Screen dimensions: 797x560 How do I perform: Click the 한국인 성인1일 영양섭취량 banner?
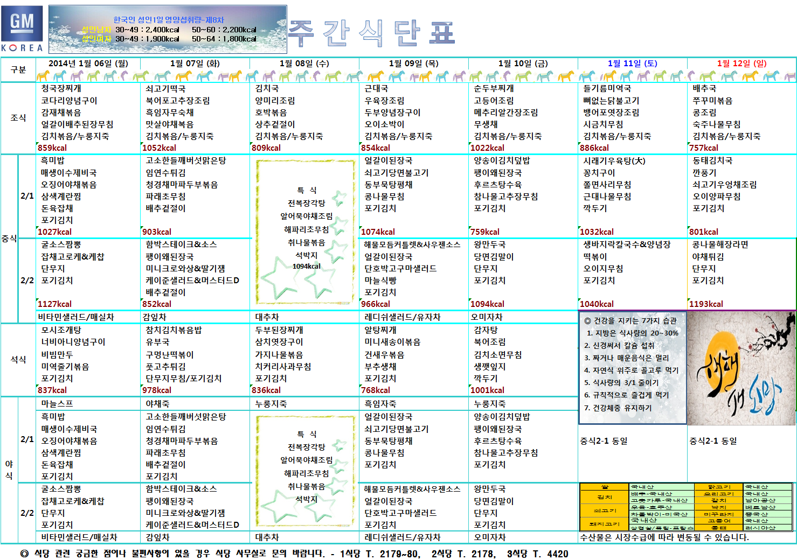pyautogui.click(x=168, y=29)
